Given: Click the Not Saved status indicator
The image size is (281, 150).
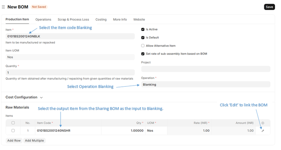Looking at the screenshot, I should click(39, 7).
